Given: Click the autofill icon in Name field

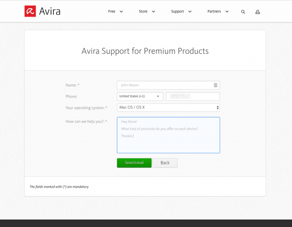Looking at the screenshot, I should (215, 85).
